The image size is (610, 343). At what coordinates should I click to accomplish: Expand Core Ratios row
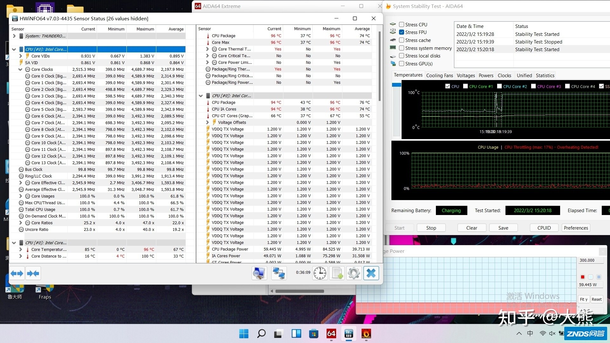pos(21,223)
